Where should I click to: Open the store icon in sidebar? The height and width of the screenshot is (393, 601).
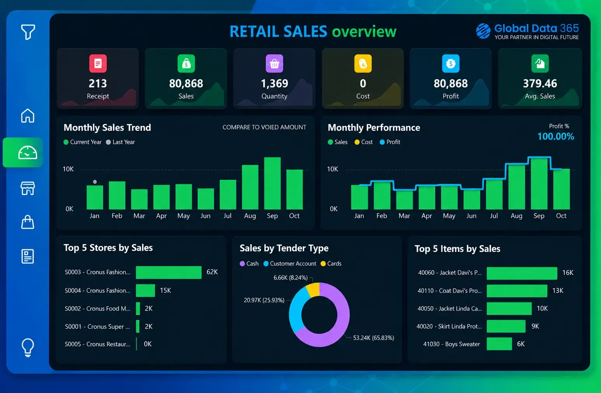point(28,188)
